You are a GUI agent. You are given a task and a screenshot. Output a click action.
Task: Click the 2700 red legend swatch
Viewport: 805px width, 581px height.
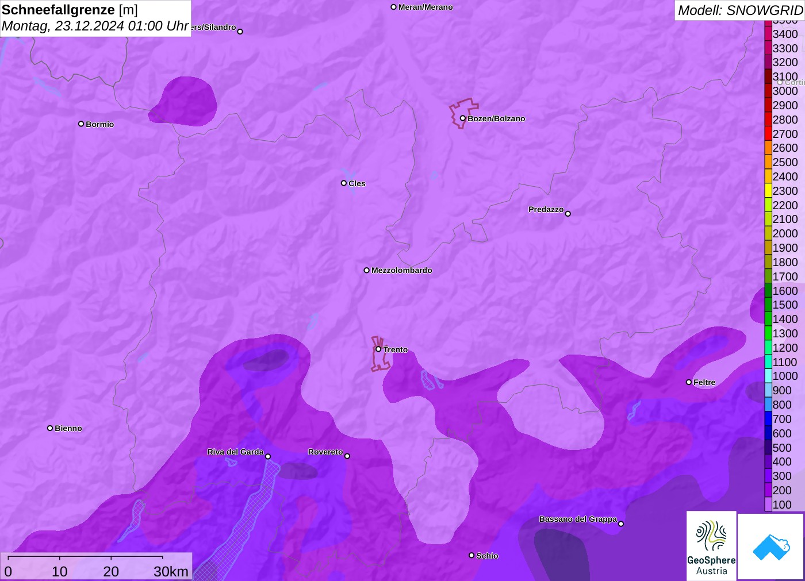[768, 134]
